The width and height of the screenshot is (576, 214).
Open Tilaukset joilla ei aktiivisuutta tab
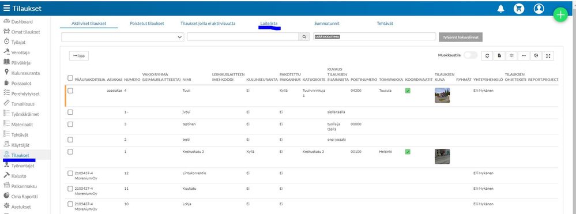(x=208, y=24)
